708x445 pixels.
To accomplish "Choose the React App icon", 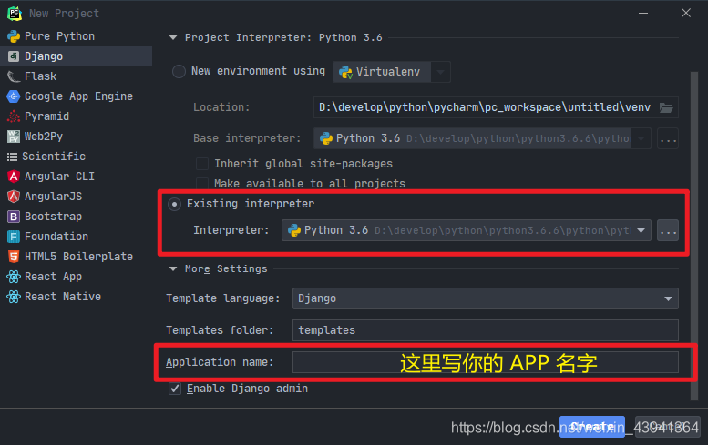I will tap(14, 277).
